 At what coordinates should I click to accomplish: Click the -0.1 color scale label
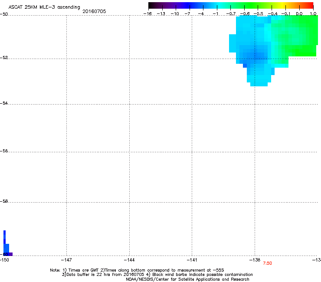(x=286, y=14)
